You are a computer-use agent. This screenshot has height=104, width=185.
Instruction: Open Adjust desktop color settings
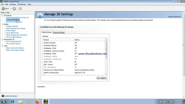(x=16, y=28)
